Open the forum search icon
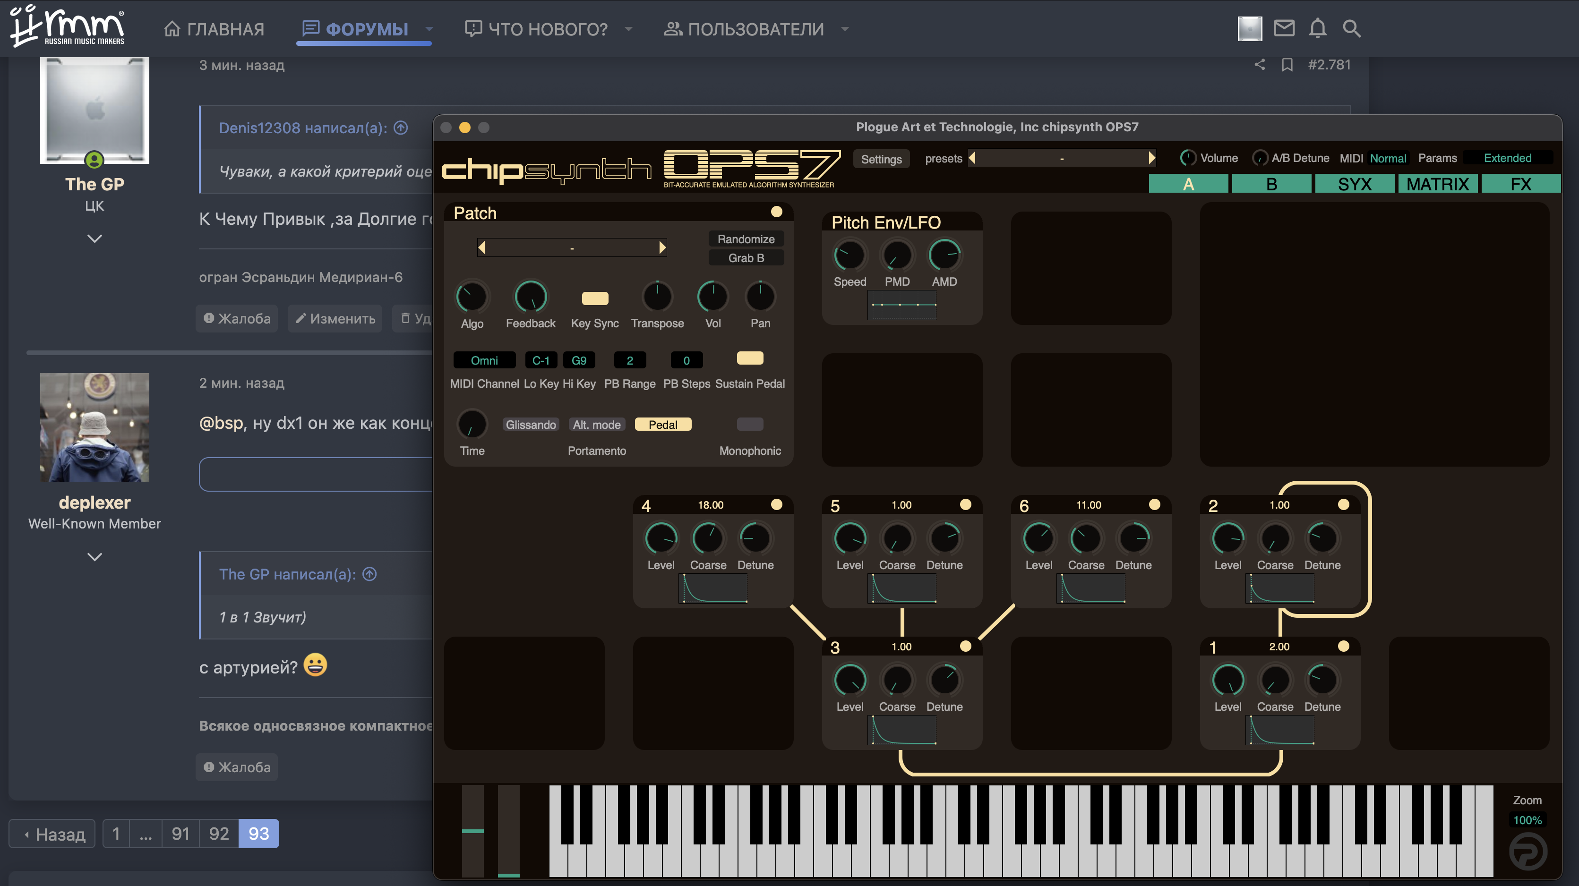Viewport: 1579px width, 886px height. (1351, 29)
